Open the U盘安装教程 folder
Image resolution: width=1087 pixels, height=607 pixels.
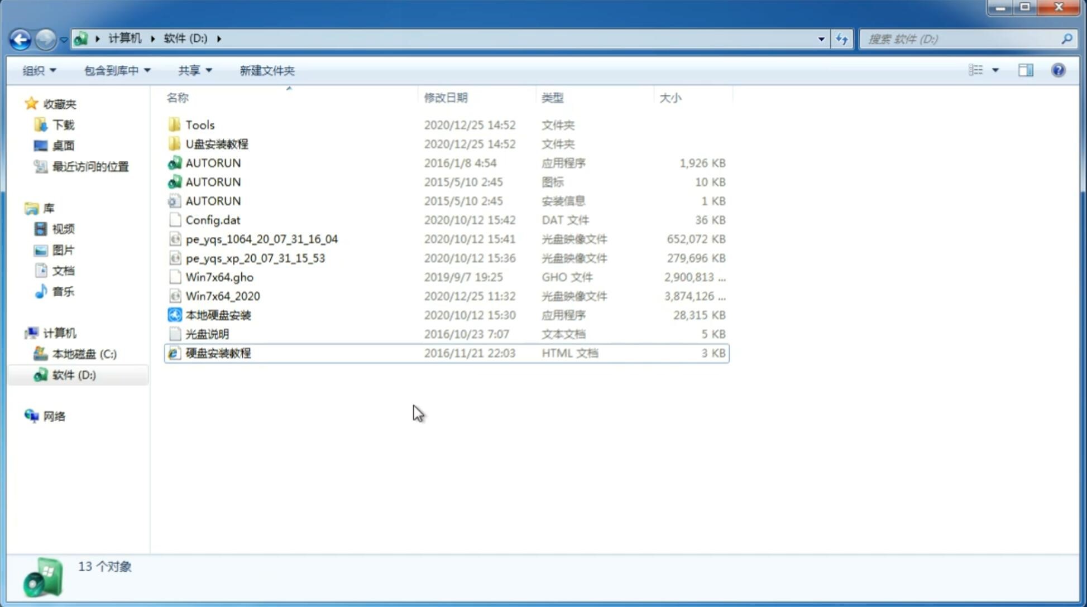click(x=217, y=143)
